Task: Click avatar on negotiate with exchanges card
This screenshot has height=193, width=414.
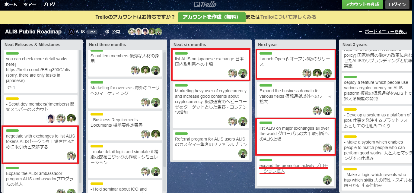Action: click(x=71, y=156)
